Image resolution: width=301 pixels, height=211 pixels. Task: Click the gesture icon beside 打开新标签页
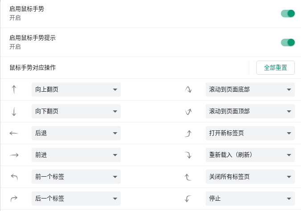(188, 133)
